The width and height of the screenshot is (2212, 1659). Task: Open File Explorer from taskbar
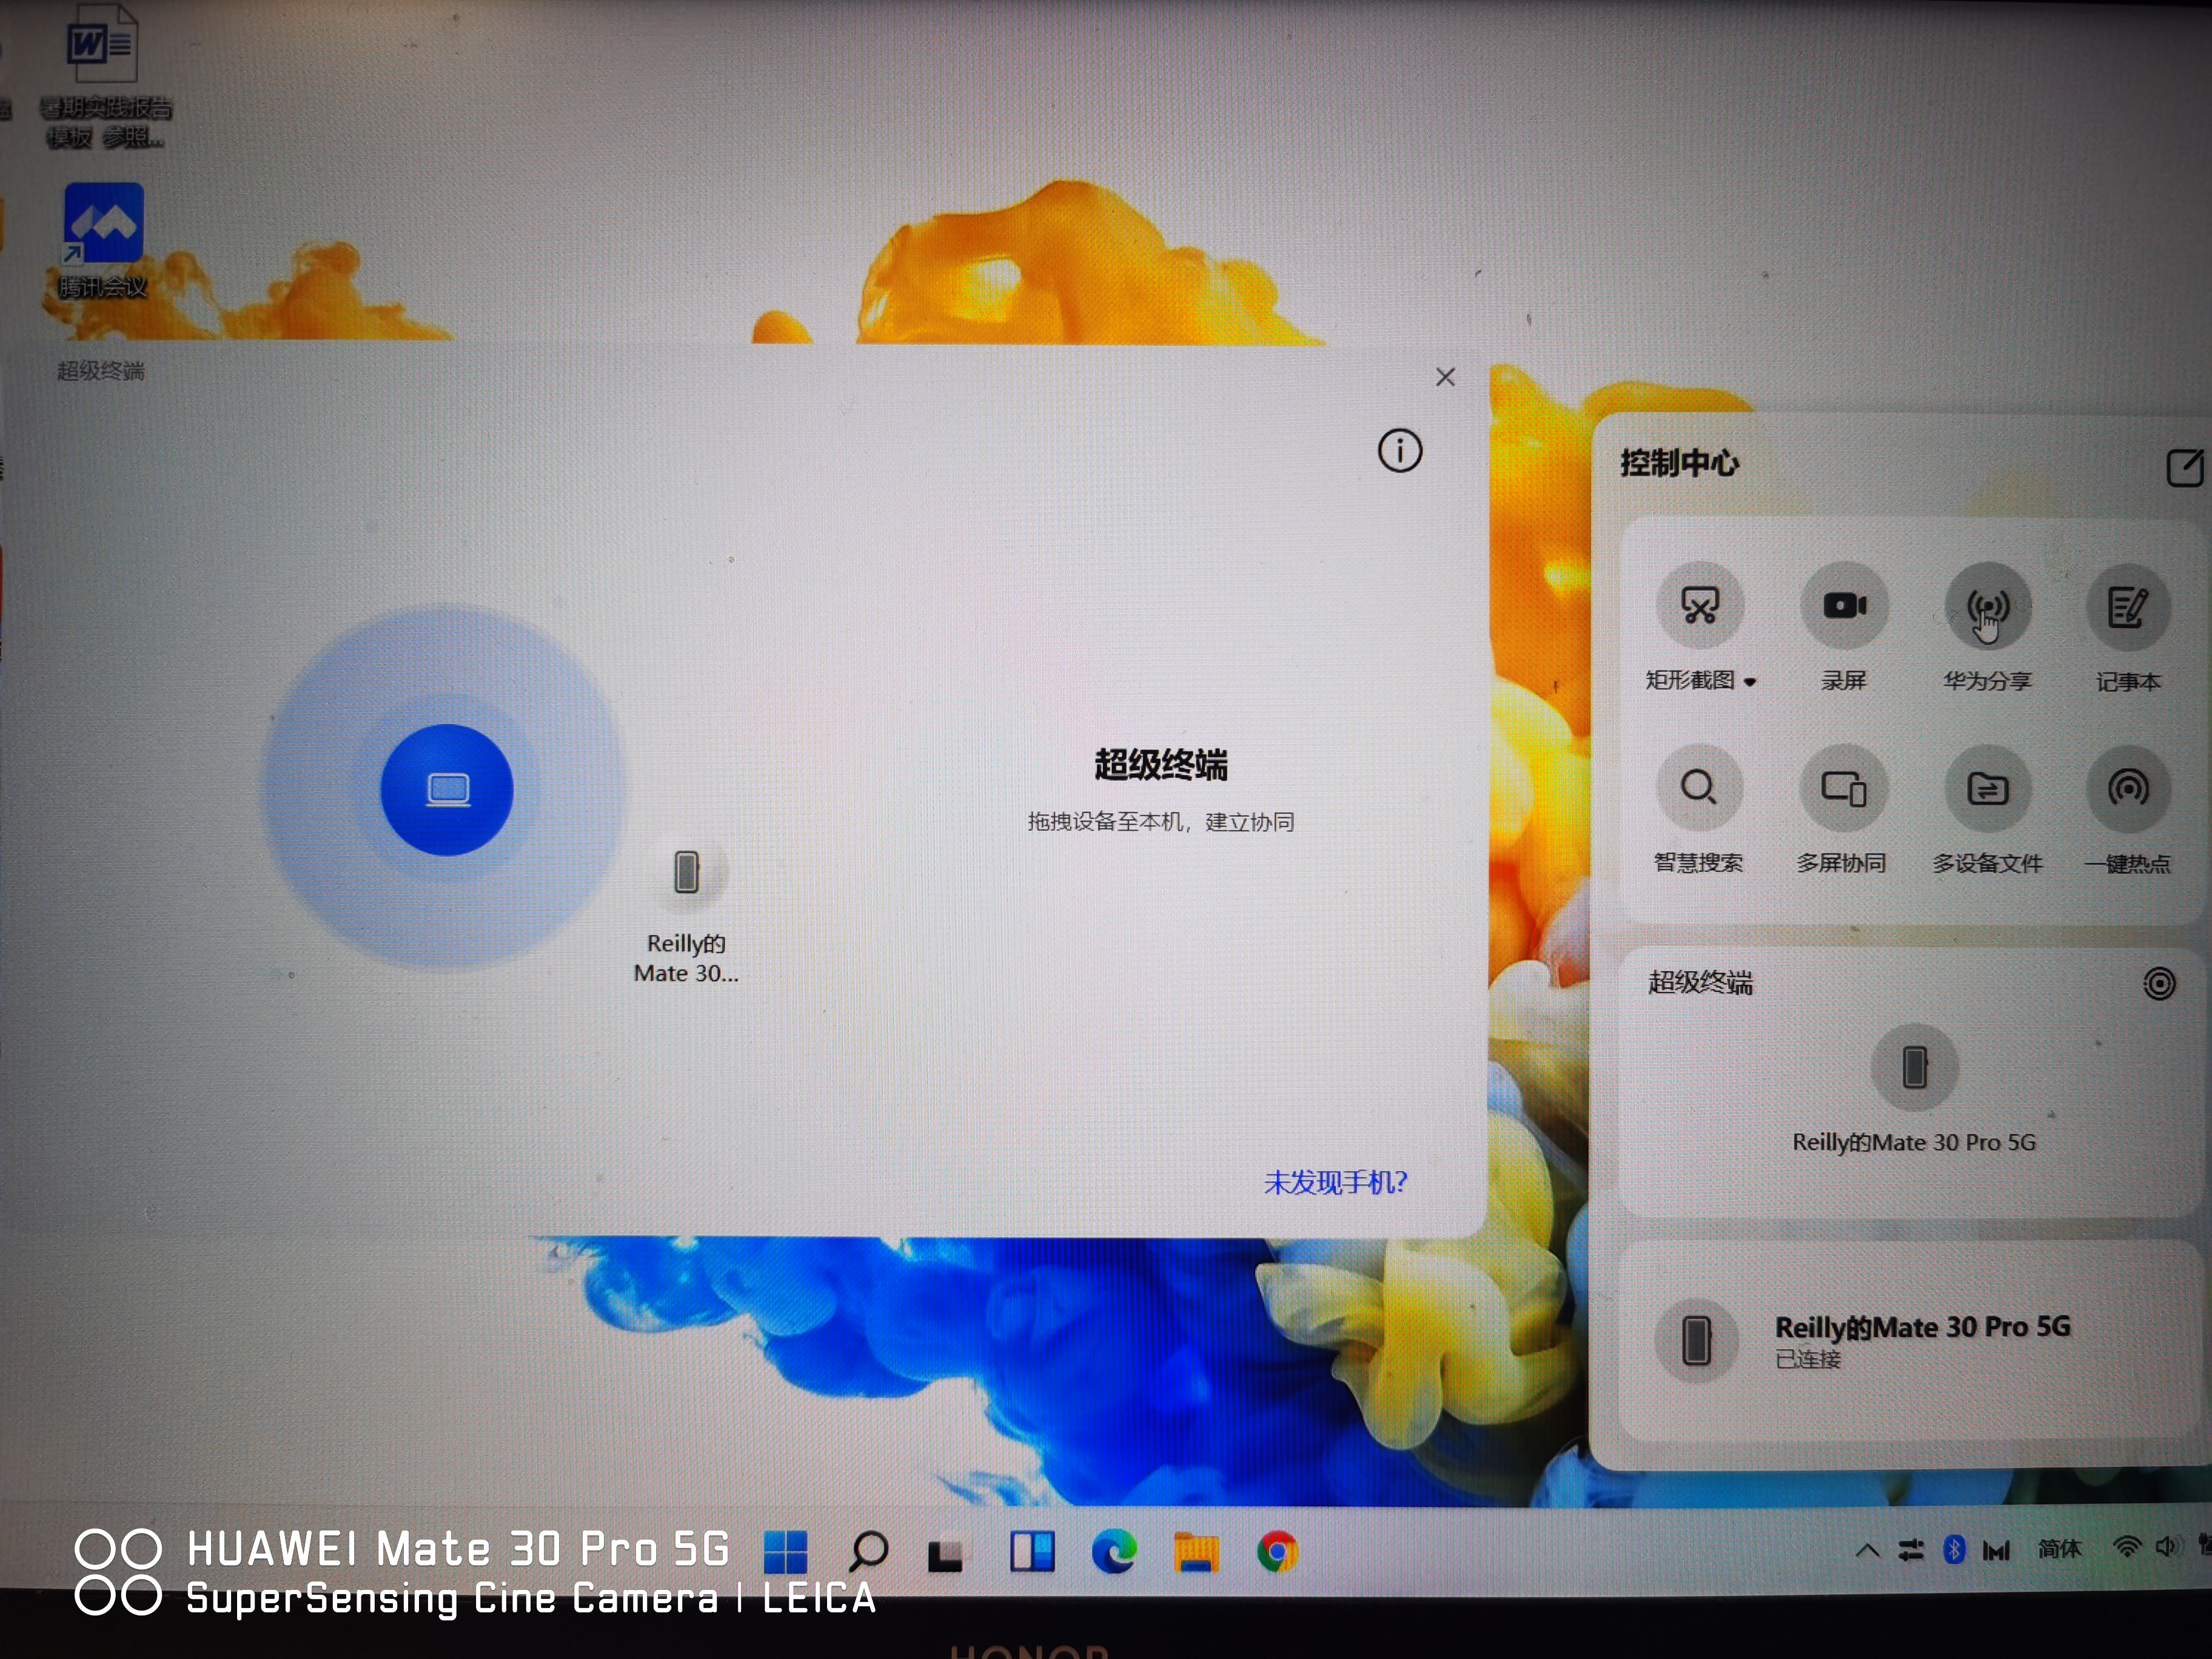pos(1196,1552)
